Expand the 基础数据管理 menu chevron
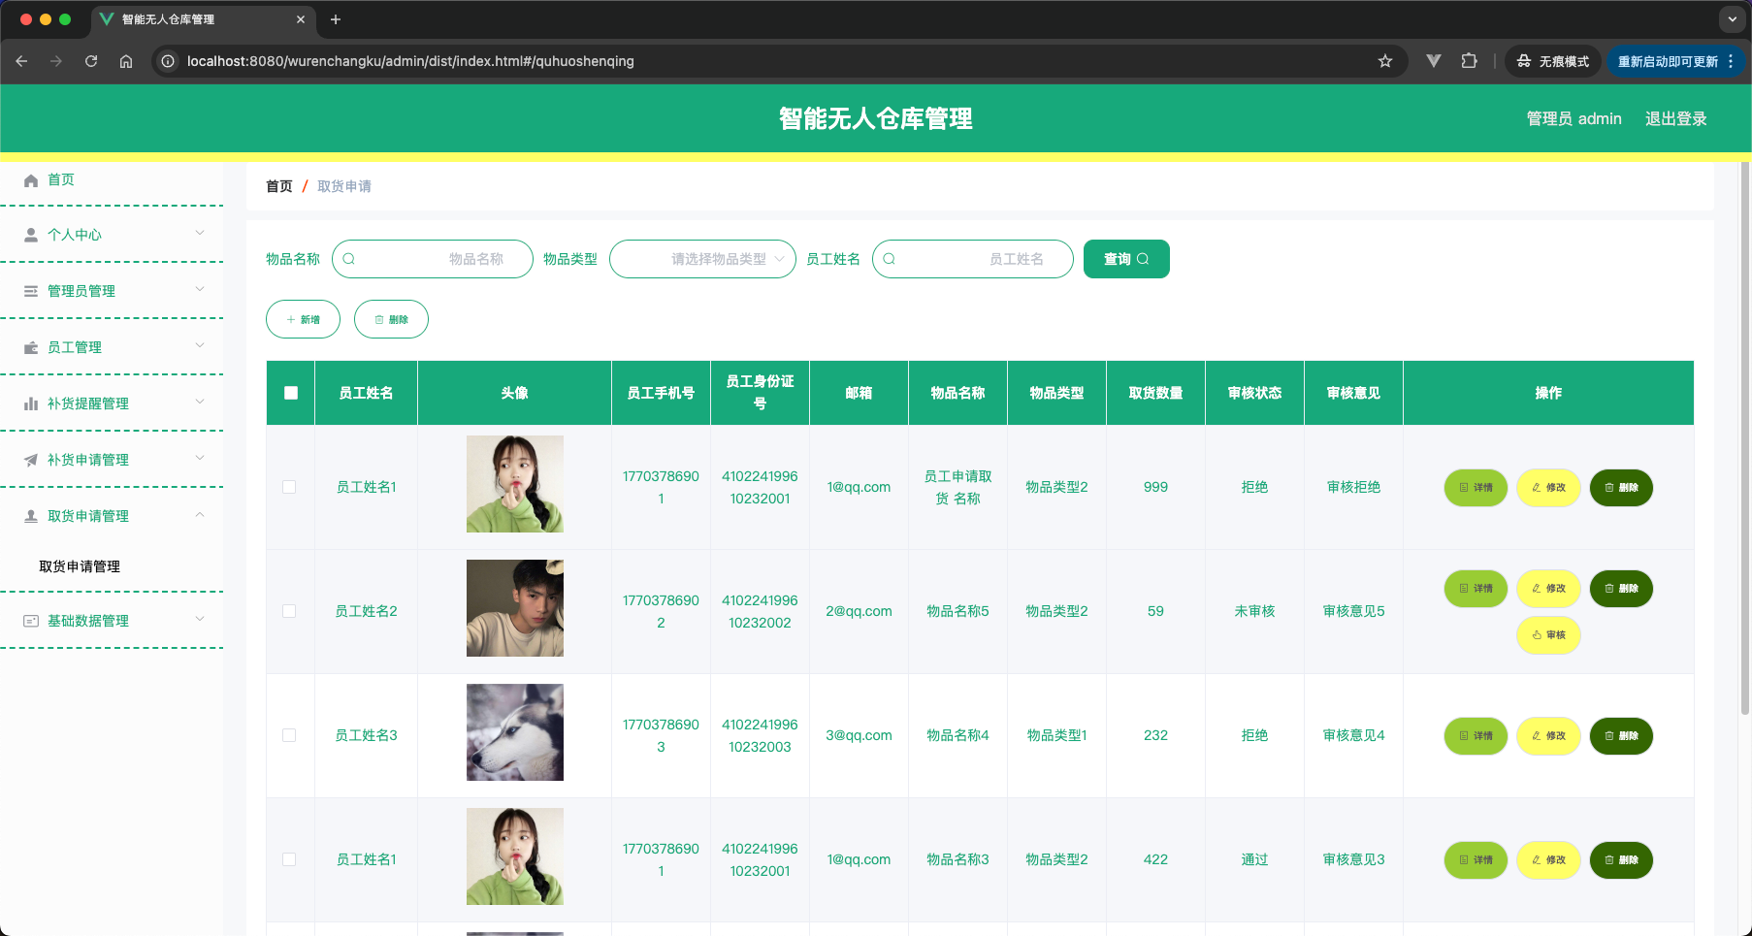Image resolution: width=1752 pixels, height=936 pixels. point(200,619)
